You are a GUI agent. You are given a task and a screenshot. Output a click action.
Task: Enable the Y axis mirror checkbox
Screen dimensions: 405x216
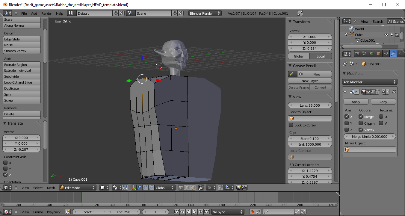(x=347, y=123)
